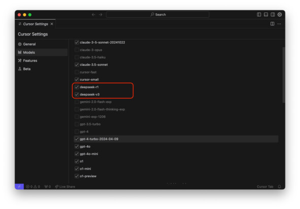Uncheck the gpt-4o model
This screenshot has width=300, height=209.
(x=77, y=146)
